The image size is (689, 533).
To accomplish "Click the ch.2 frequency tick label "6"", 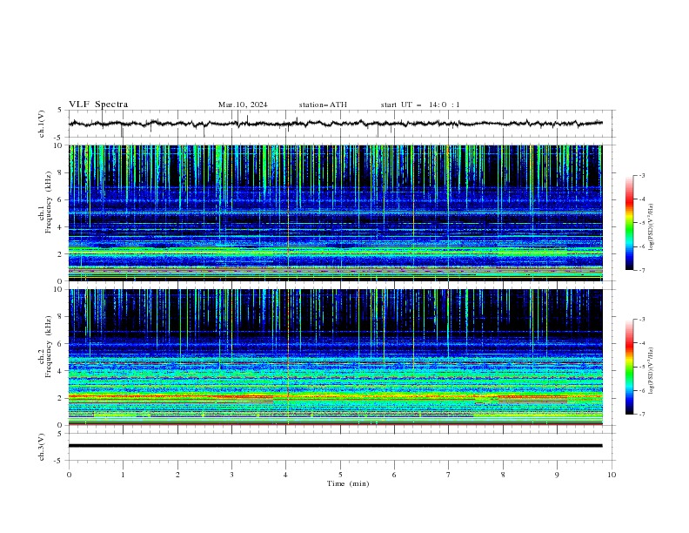I will pos(61,344).
